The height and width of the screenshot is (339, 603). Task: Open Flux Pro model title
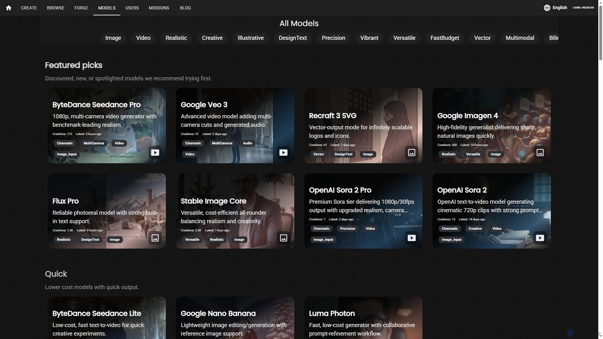click(65, 201)
